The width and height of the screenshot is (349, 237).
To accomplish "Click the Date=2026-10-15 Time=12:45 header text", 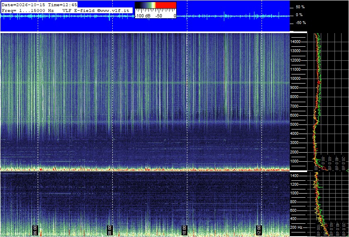I will pos(39,5).
